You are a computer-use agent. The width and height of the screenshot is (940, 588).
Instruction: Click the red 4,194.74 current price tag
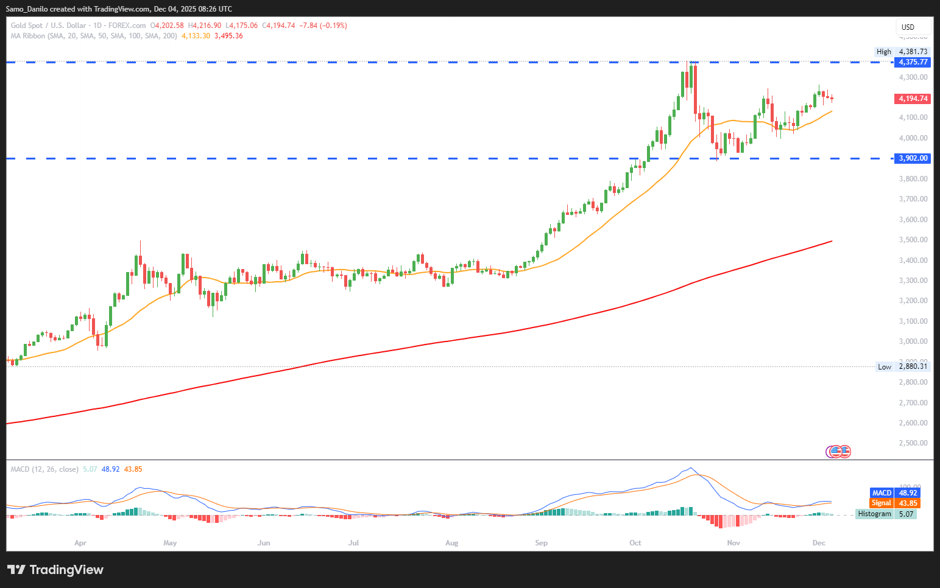pyautogui.click(x=913, y=99)
